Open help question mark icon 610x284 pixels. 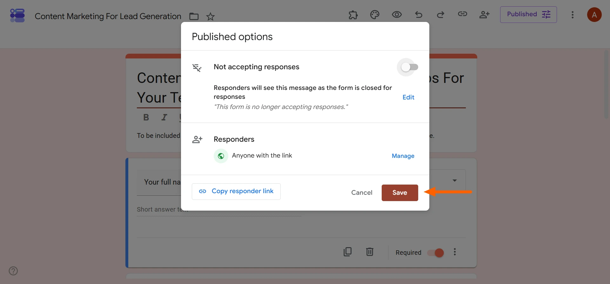(x=13, y=271)
